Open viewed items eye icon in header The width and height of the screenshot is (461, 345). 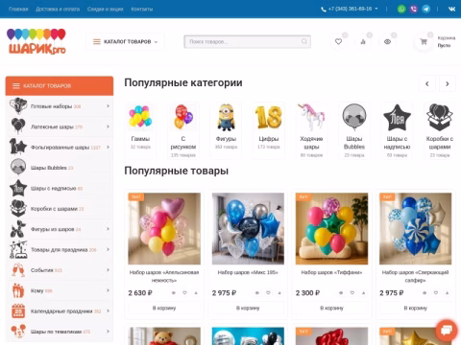(387, 41)
